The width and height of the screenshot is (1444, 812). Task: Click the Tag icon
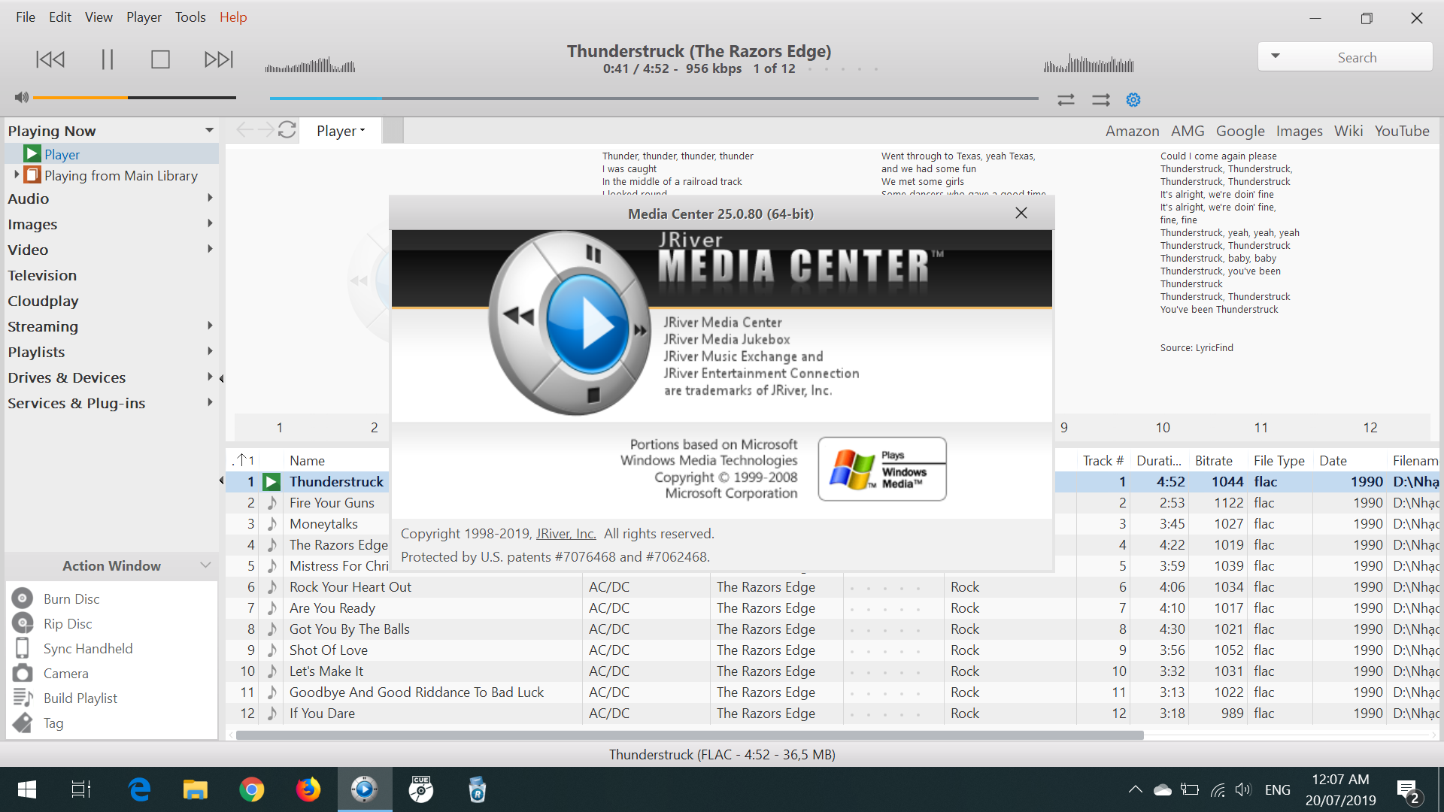click(23, 723)
